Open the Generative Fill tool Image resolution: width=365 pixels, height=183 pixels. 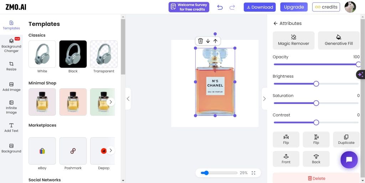[339, 40]
